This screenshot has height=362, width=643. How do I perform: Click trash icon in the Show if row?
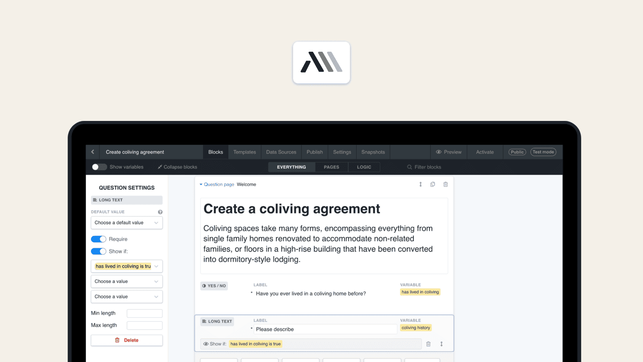point(428,344)
